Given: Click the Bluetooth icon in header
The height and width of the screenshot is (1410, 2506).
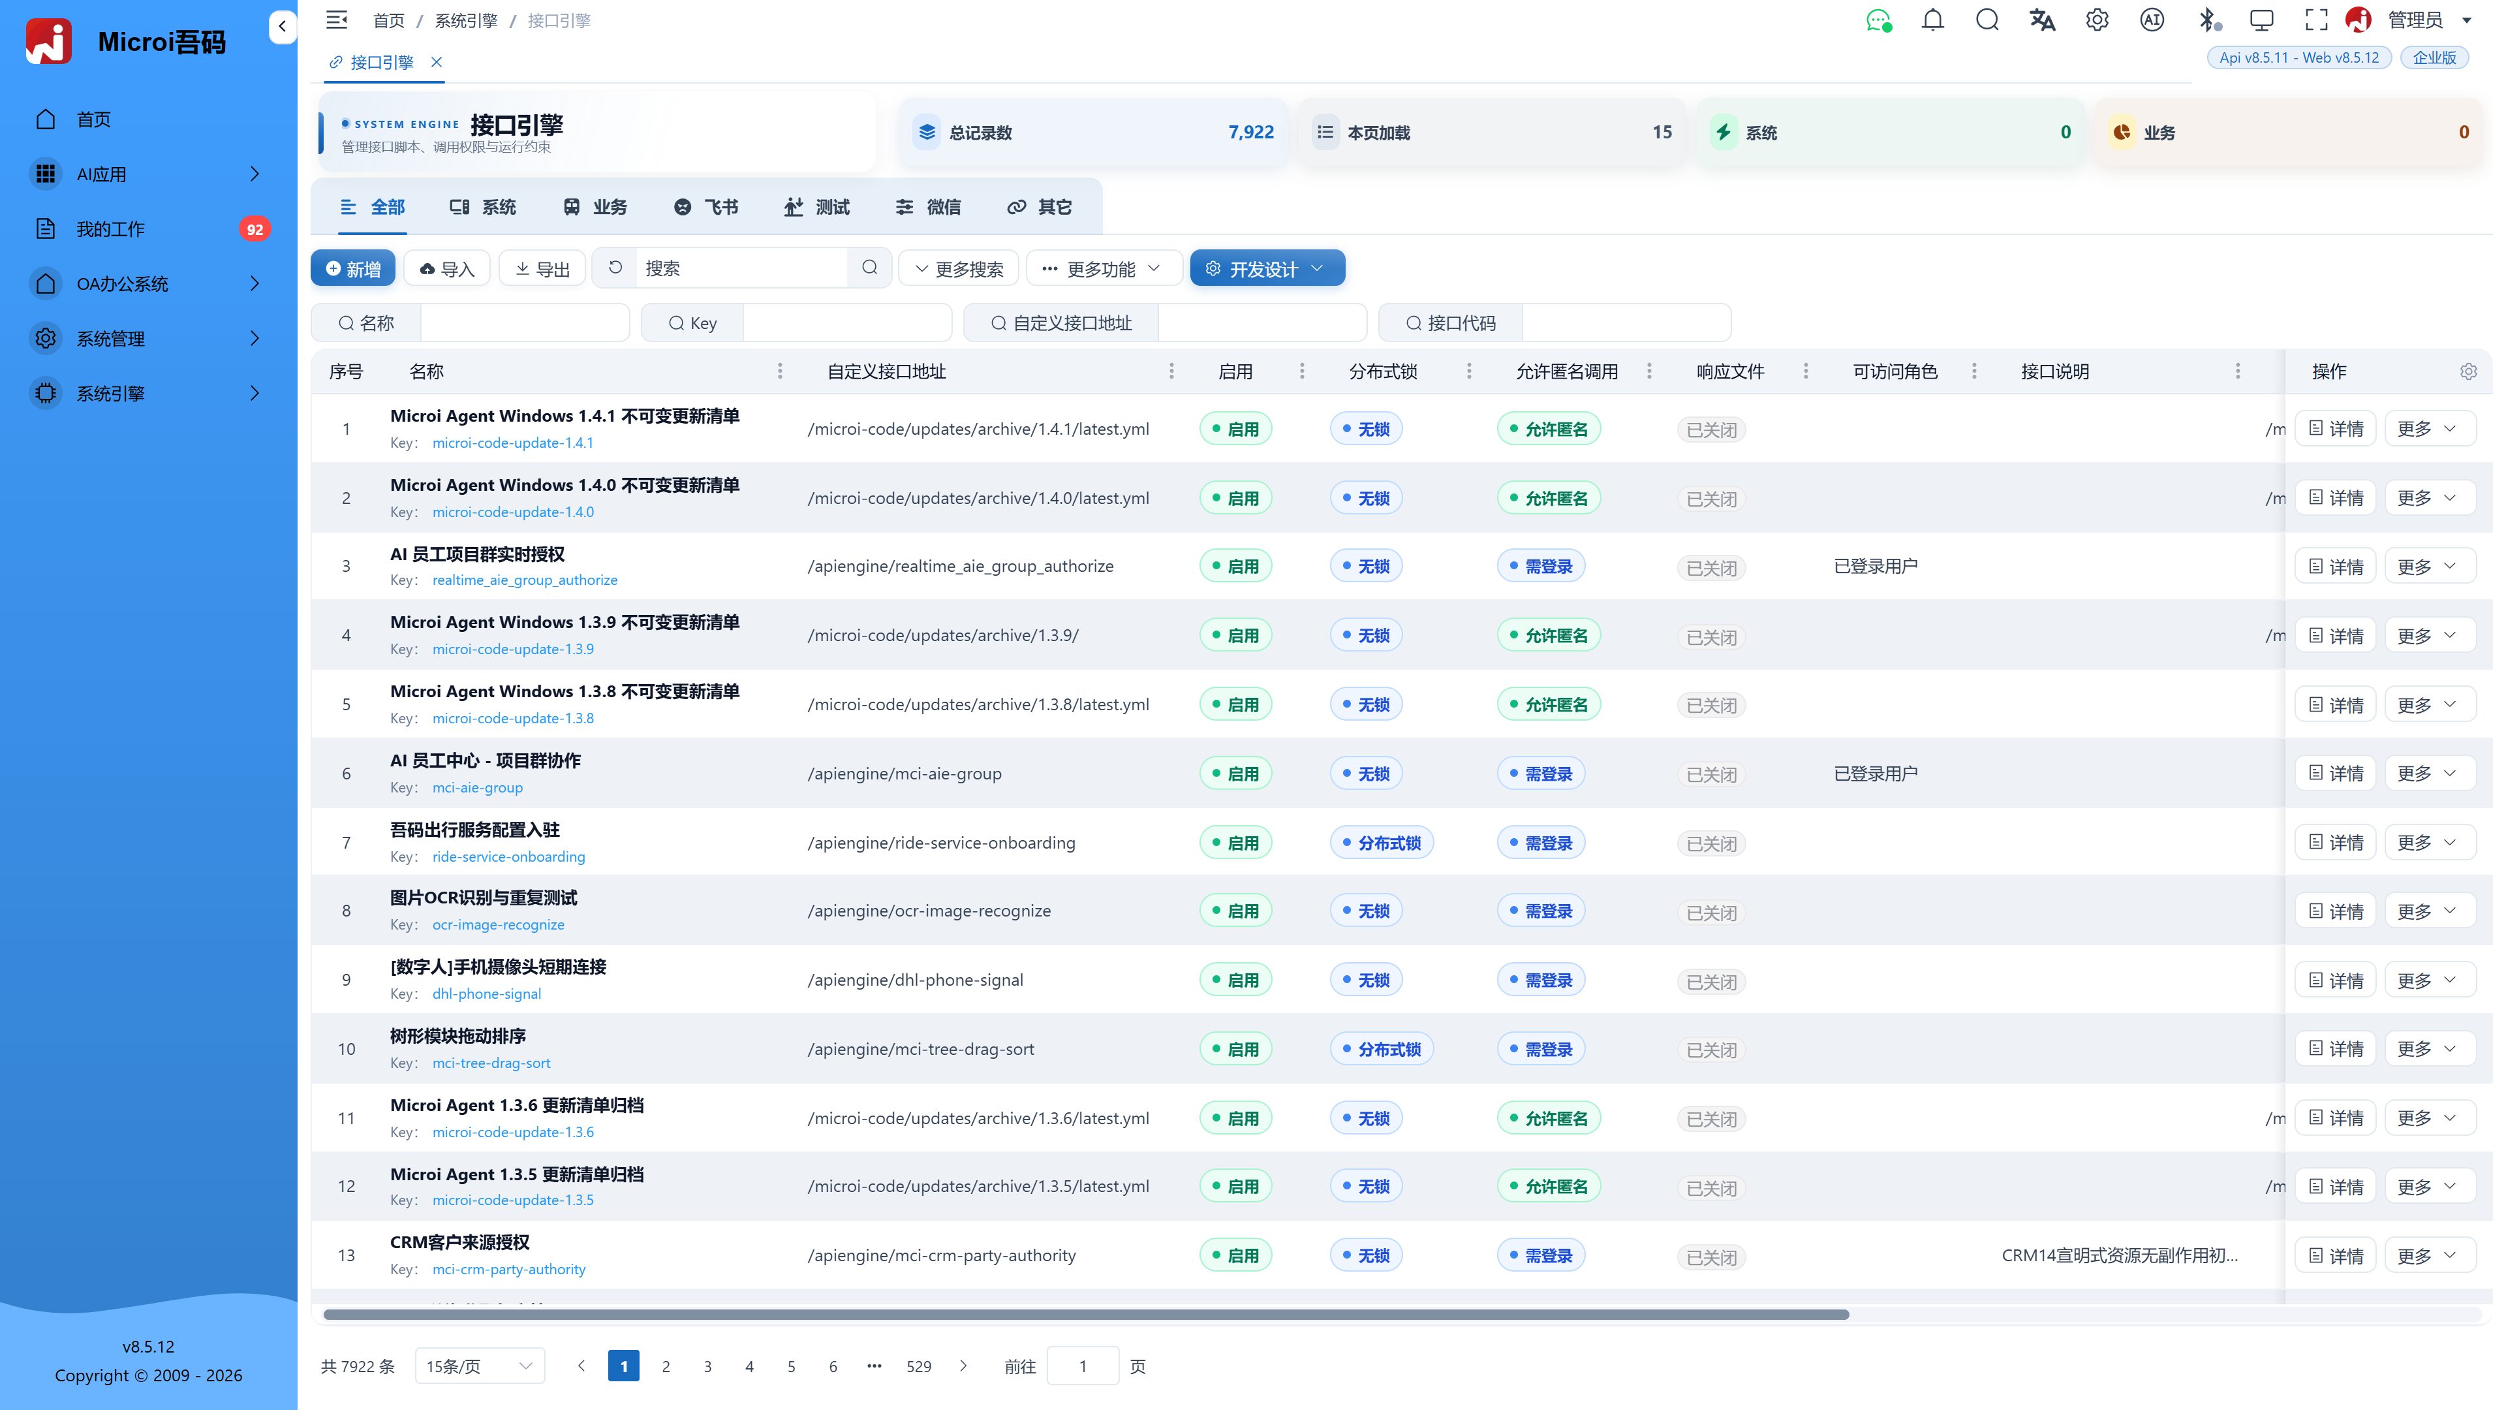Looking at the screenshot, I should pyautogui.click(x=2208, y=20).
